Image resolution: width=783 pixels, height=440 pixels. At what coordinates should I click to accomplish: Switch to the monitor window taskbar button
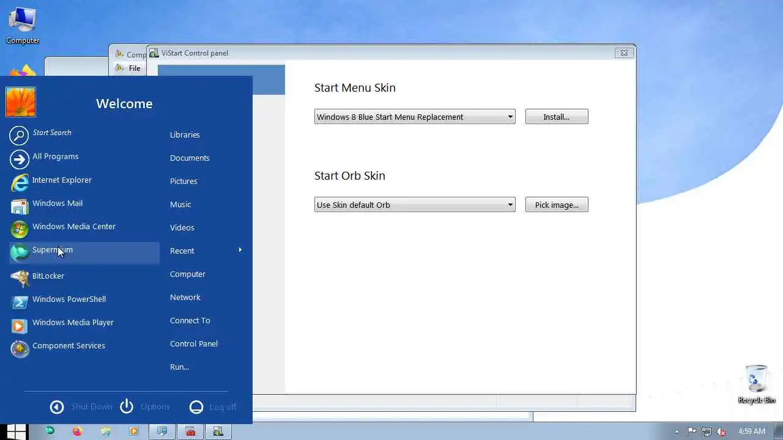click(x=162, y=431)
